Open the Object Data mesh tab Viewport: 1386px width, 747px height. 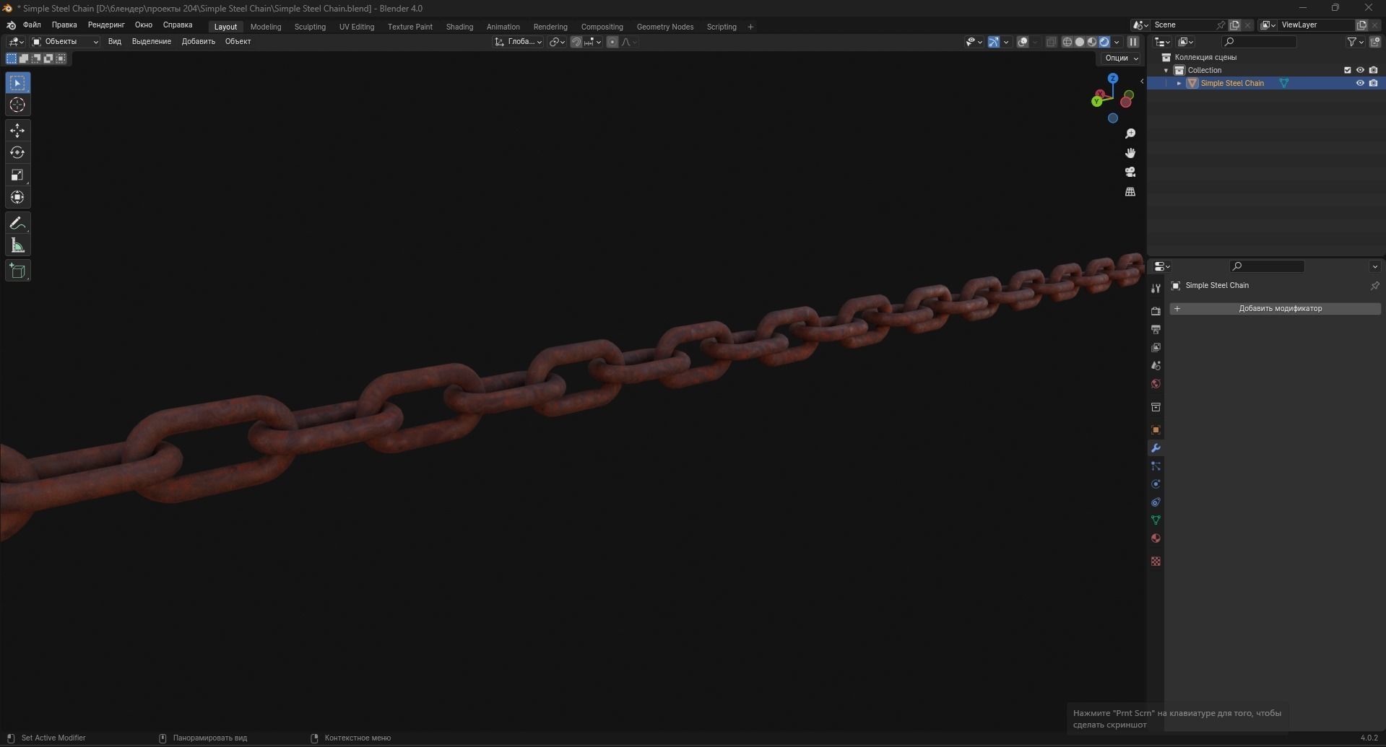pos(1156,520)
